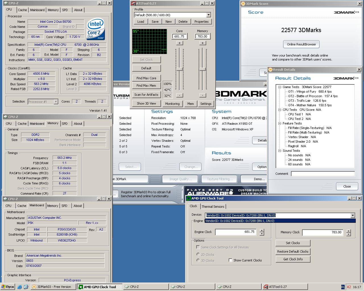Click the 3DMark03 logo in Score window
Image resolution: width=364 pixels, height=291 pixels.
click(x=346, y=12)
